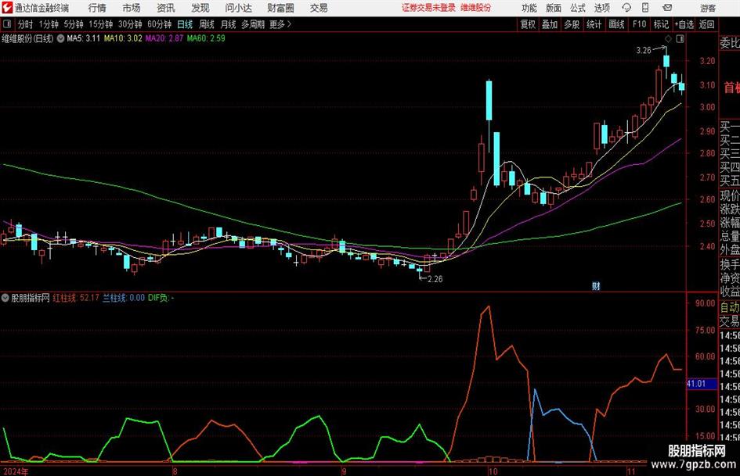
Task: Click the 维维股份 stock name in title bar
Action: tap(476, 8)
